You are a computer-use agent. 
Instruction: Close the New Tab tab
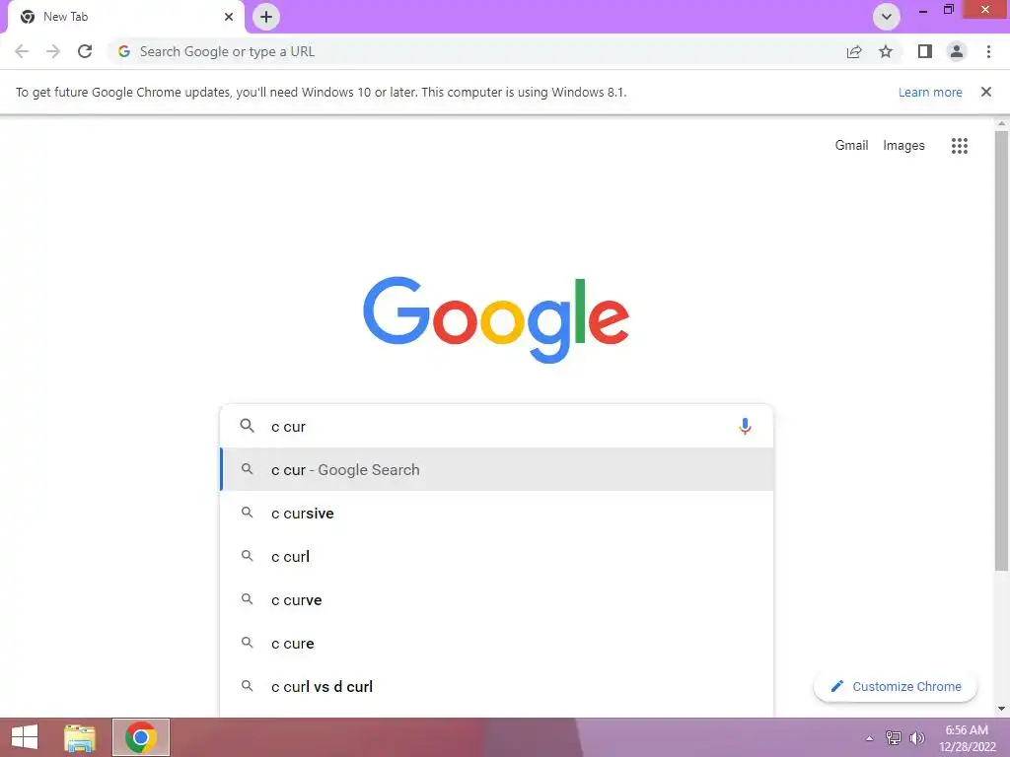(x=229, y=17)
